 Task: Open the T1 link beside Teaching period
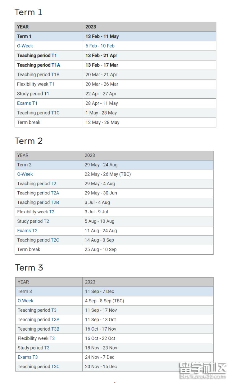tap(54, 56)
